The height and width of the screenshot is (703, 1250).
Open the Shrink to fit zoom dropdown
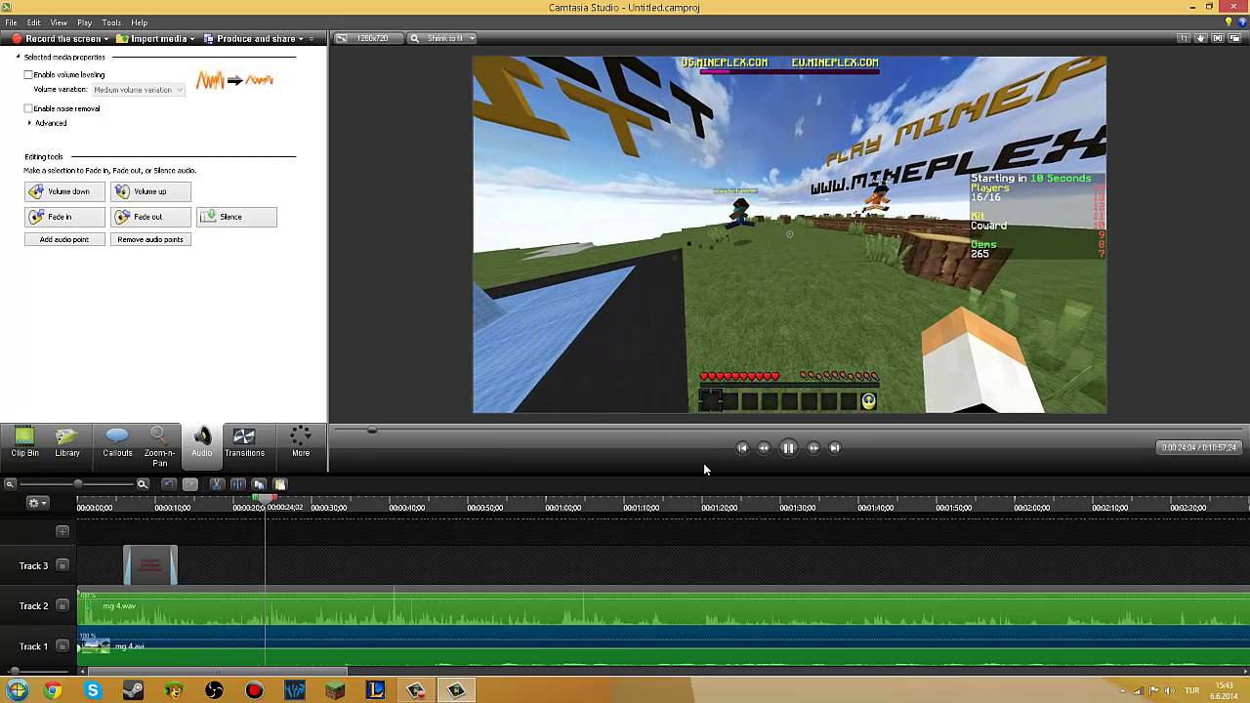tap(442, 39)
